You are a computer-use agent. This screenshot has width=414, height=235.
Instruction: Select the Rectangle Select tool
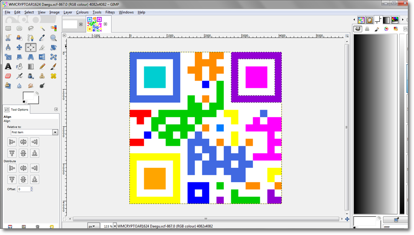pos(8,28)
